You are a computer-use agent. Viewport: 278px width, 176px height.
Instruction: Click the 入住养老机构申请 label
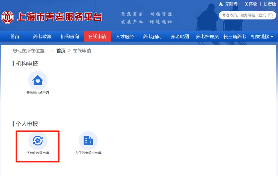point(88,153)
